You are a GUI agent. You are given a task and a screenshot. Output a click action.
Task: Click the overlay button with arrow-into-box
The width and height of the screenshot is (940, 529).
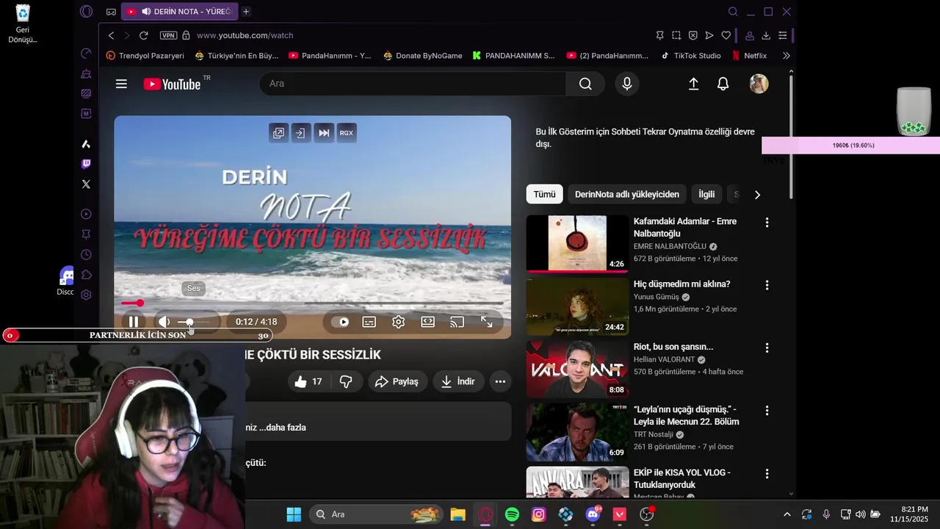(300, 133)
